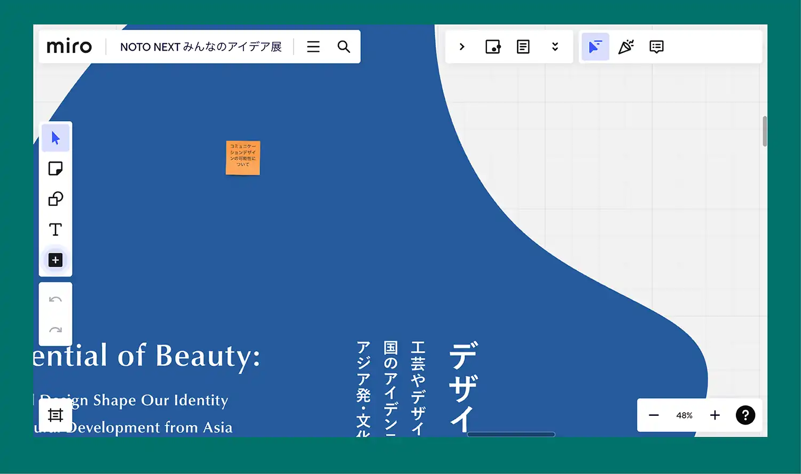This screenshot has height=474, width=801.
Task: Choose the Shapes tool
Action: (x=56, y=199)
